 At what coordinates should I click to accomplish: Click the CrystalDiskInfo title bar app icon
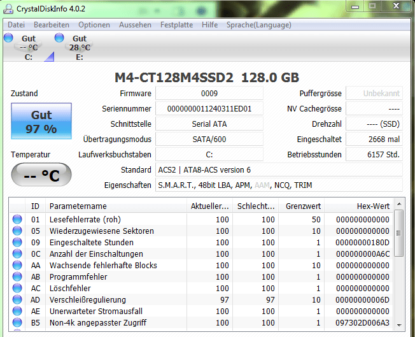click(x=8, y=9)
